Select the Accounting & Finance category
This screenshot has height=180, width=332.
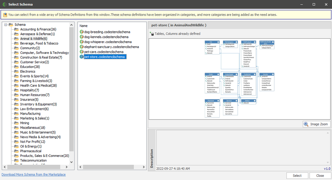point(38,29)
